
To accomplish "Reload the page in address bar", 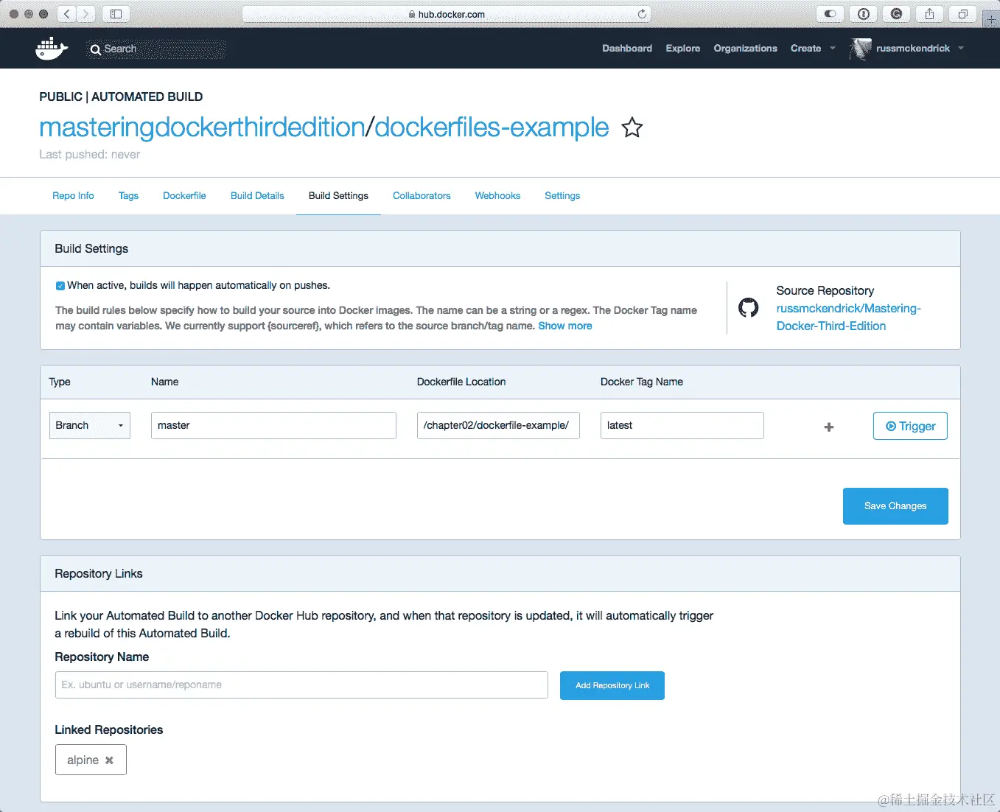I will tap(642, 14).
